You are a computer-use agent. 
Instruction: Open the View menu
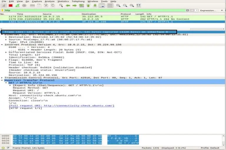20,1
